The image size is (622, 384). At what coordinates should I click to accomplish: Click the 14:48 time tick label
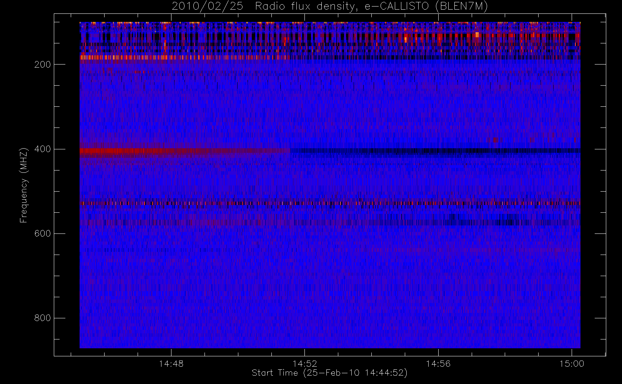click(x=171, y=364)
